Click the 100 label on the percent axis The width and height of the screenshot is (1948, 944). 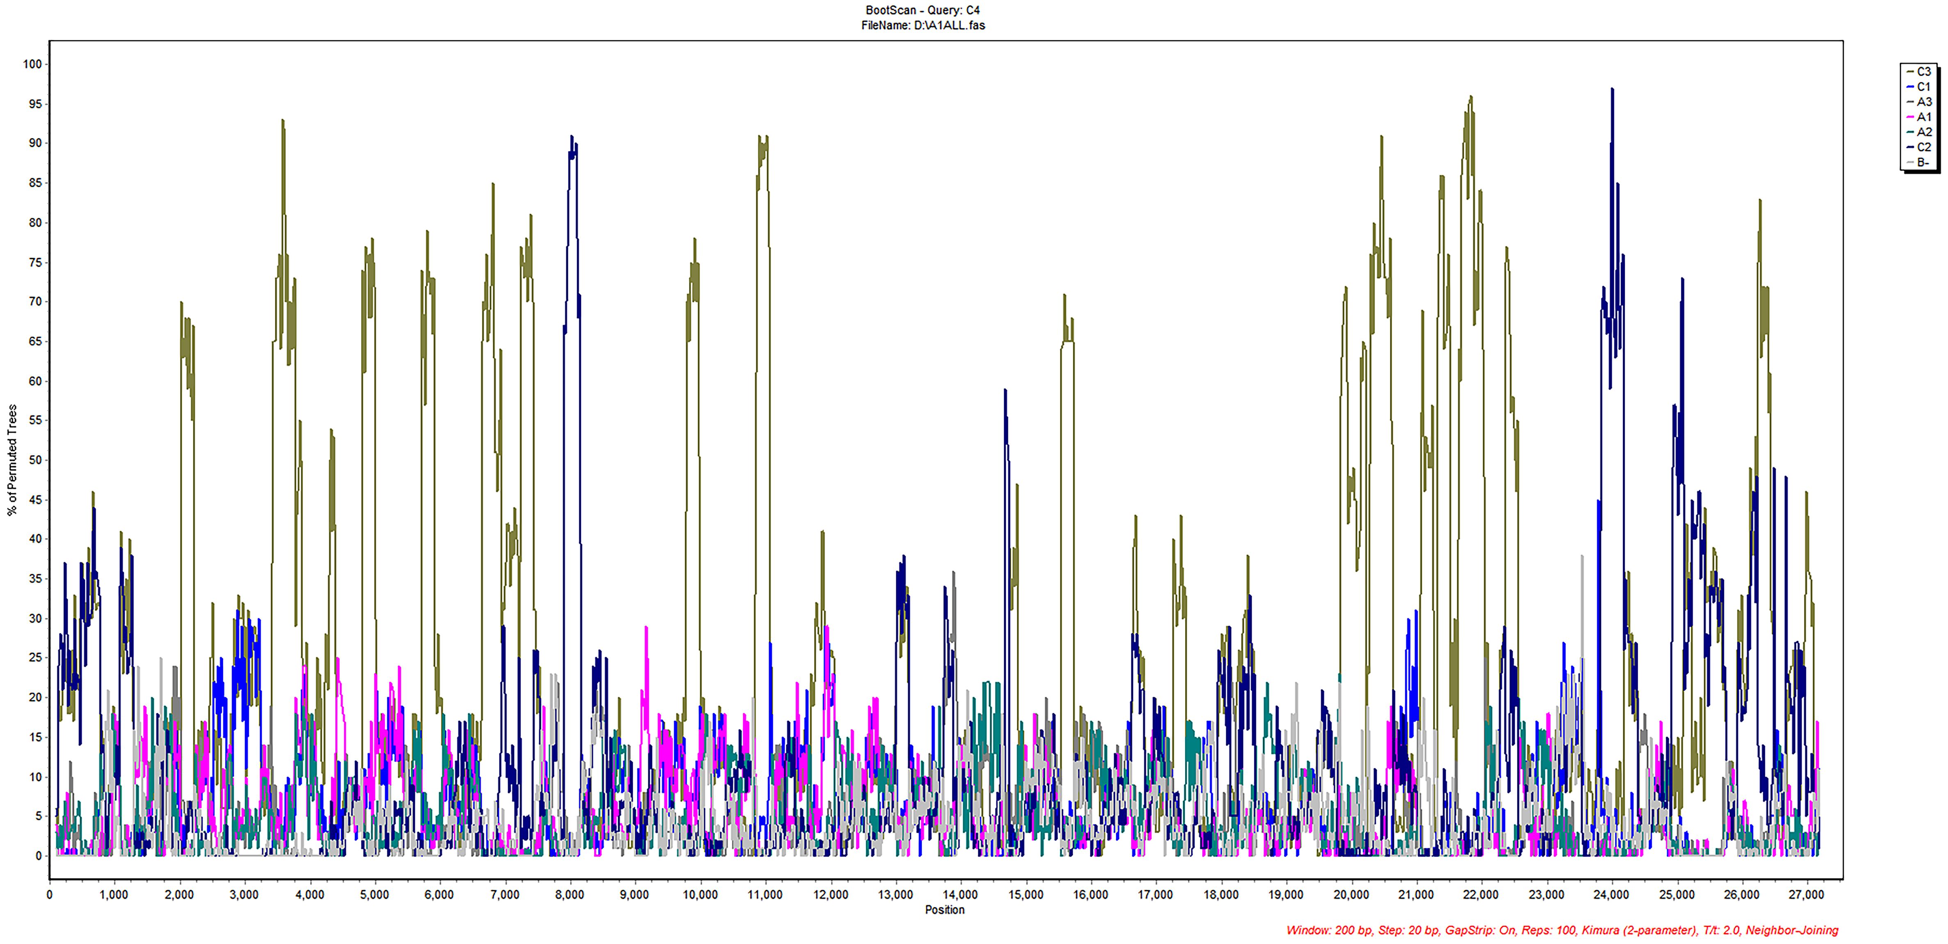click(32, 64)
